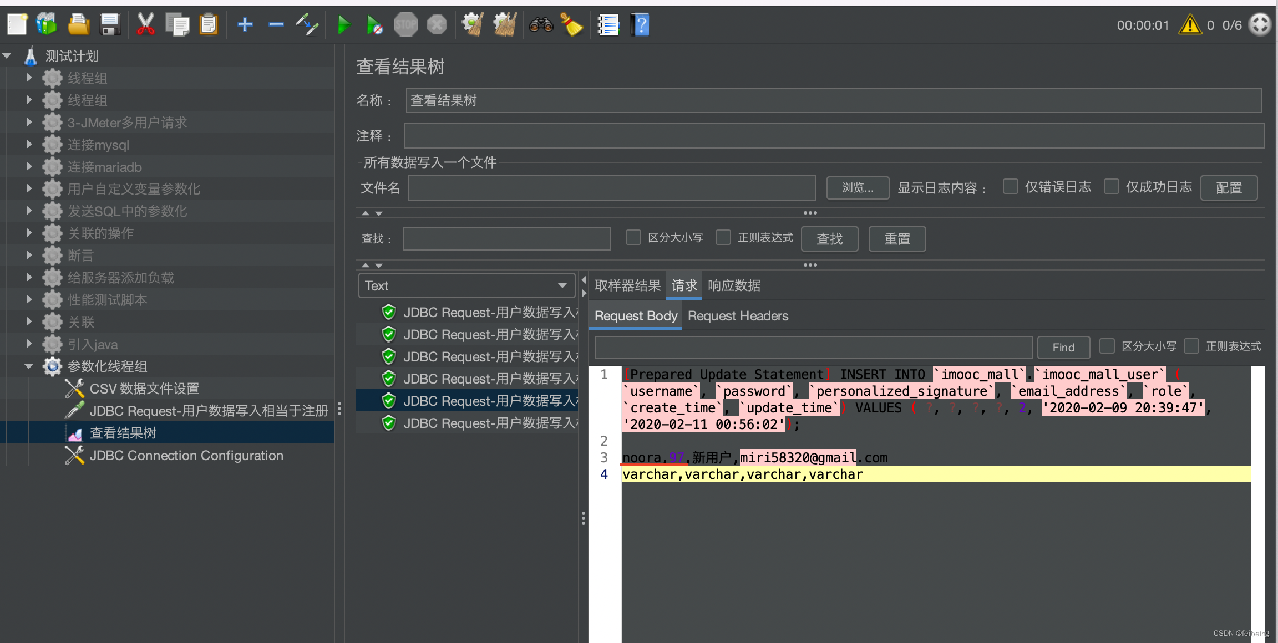Select JDBC Request-用户数据写入相当于注册 tree item
Screen dimensions: 1278x643
(209, 411)
